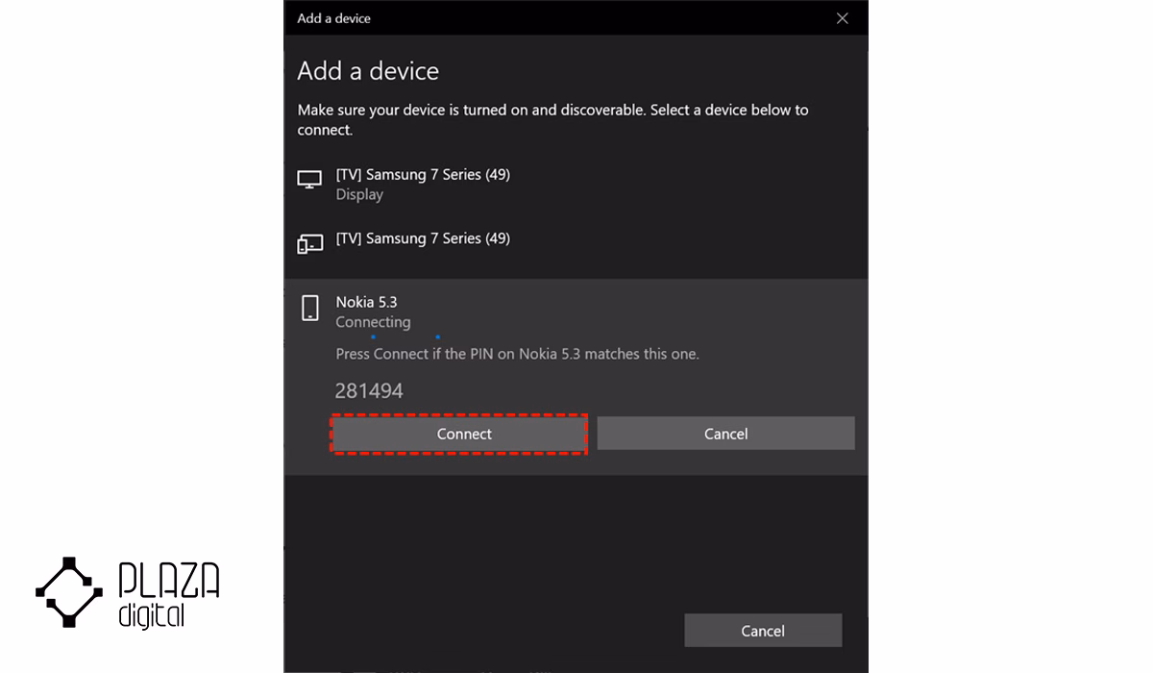This screenshot has height=673, width=1153.
Task: Click the phone icon next to Nokia 5.3
Action: (x=309, y=308)
